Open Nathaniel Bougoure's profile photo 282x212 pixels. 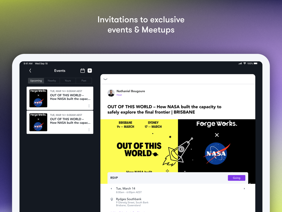[x=111, y=93]
